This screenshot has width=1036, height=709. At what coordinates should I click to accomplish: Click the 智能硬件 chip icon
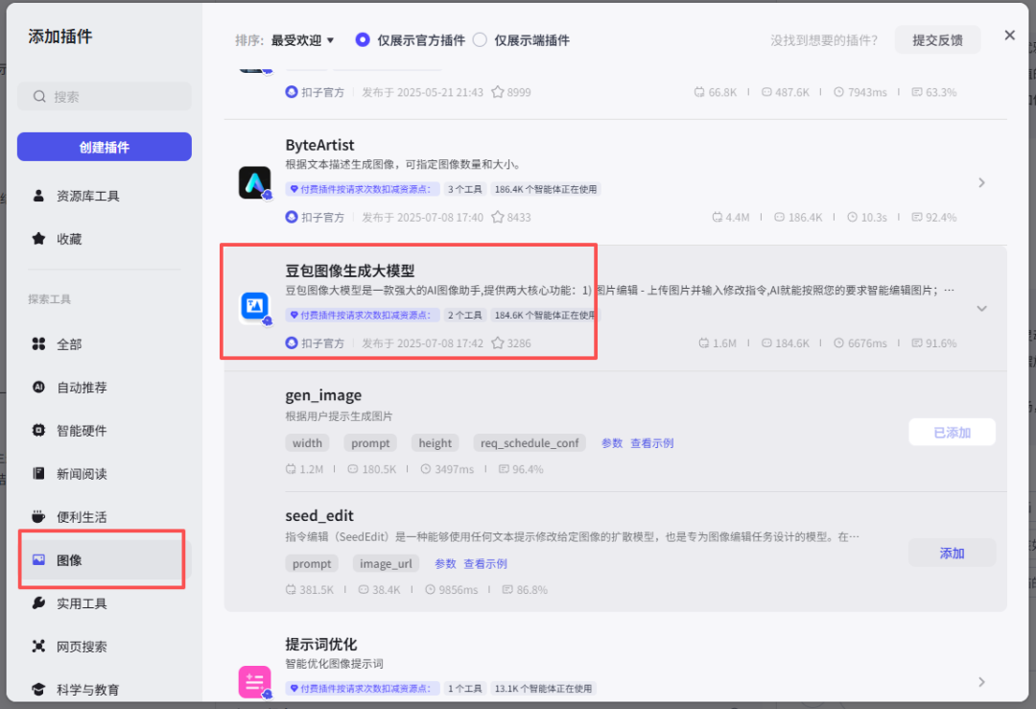point(38,430)
